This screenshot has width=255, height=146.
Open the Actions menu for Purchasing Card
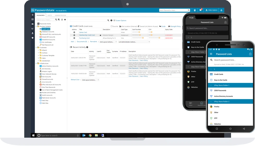pos(74,38)
